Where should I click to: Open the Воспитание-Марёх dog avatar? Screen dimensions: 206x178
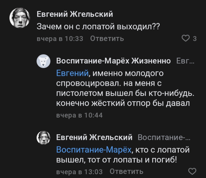(44, 61)
